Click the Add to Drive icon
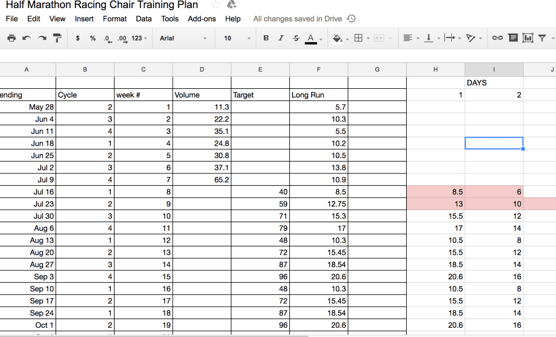 click(231, 5)
